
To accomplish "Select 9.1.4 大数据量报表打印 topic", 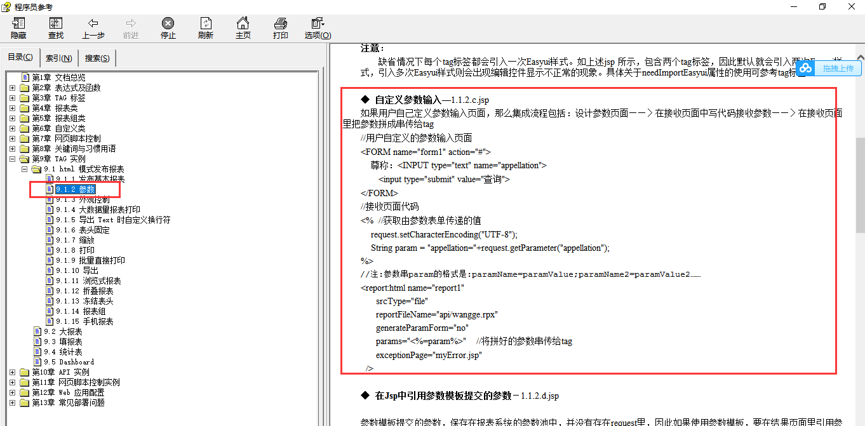I will coord(98,210).
